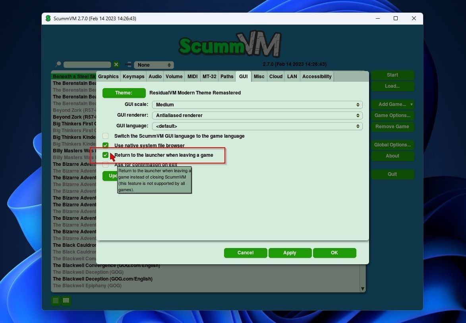Screen dimensions: 466x323
Task: Open the GUI language dropdown
Action: 257,126
